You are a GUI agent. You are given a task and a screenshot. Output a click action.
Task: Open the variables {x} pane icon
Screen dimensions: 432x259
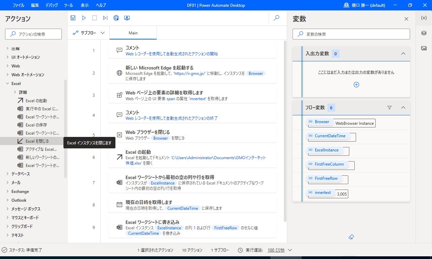coord(424,18)
